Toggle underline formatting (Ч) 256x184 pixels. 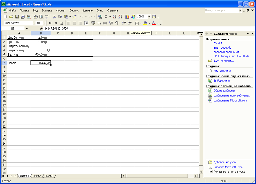point(61,23)
